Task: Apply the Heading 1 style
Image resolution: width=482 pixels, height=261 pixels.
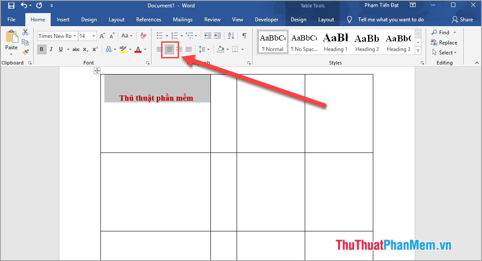Action: 335,42
